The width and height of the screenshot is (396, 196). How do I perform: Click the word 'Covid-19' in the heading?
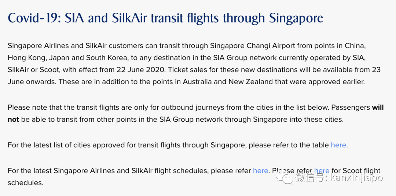pyautogui.click(x=33, y=18)
